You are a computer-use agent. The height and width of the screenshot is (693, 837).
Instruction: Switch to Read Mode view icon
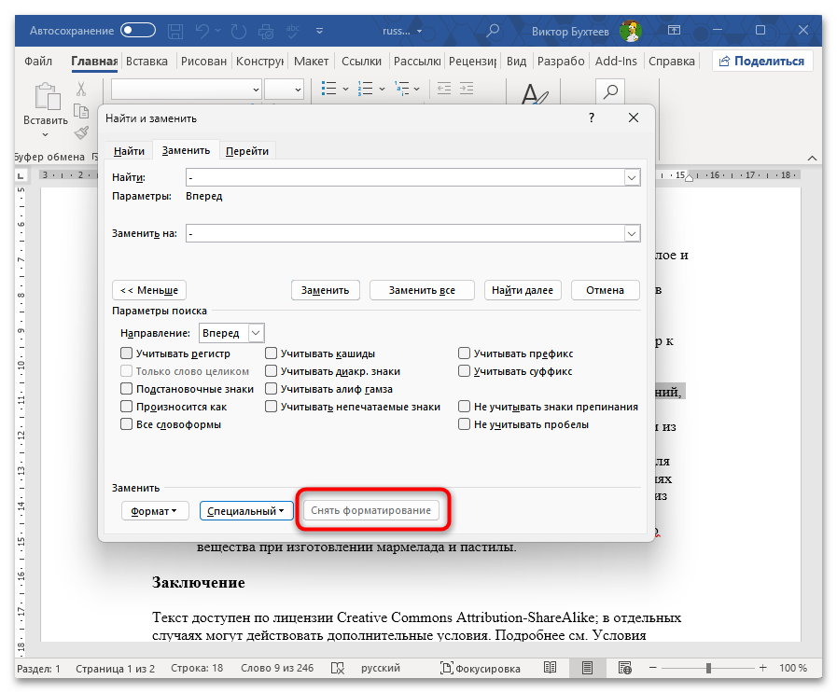pos(551,669)
